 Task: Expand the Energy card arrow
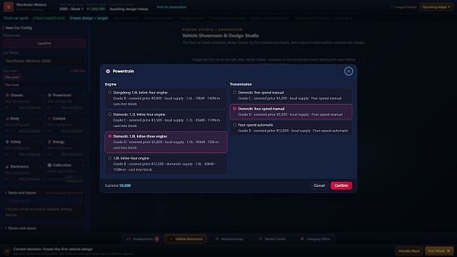[83, 142]
